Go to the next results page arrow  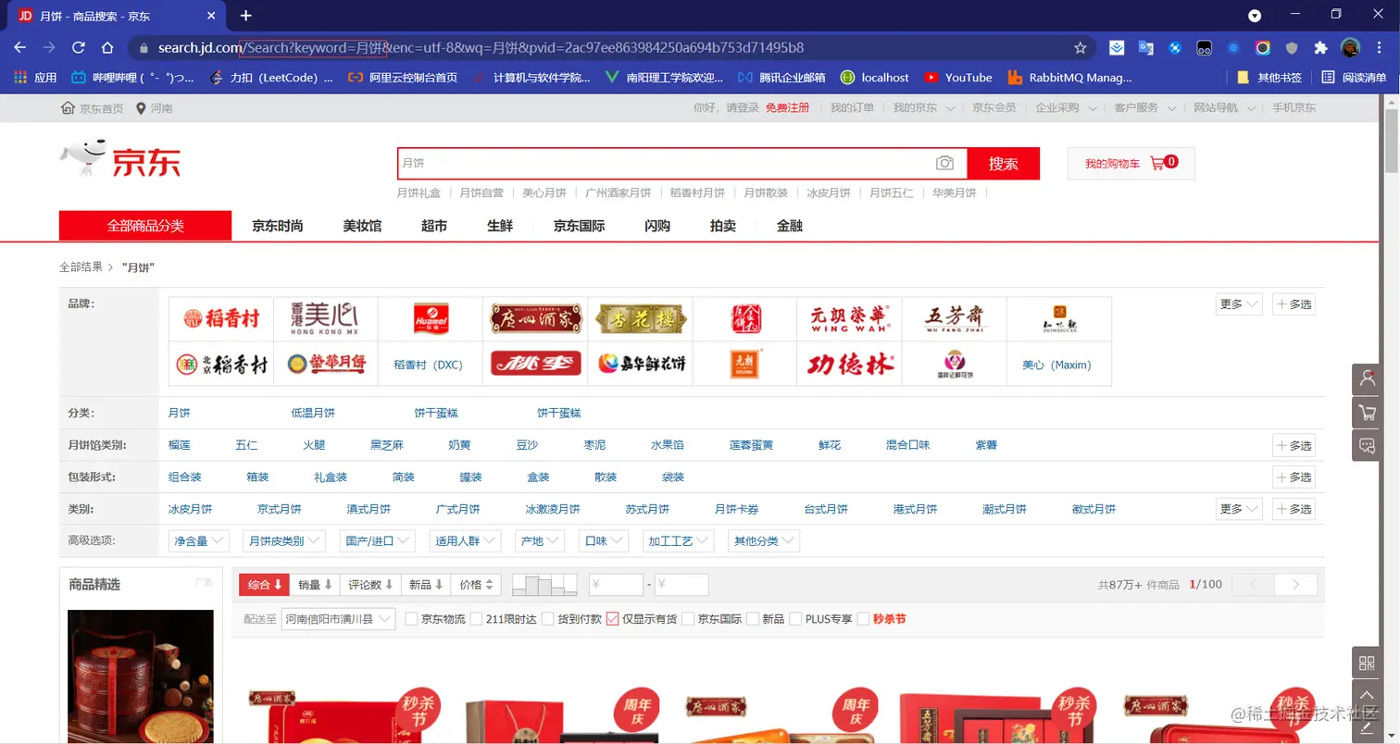[x=1295, y=585]
